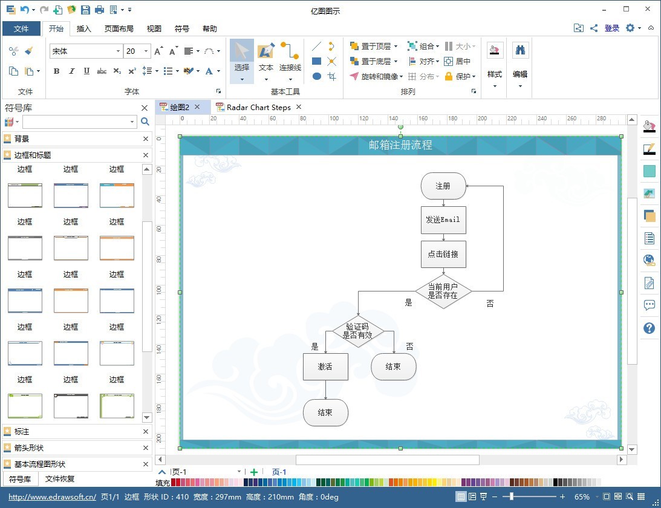Pick the rectangle drawing tool

click(316, 61)
